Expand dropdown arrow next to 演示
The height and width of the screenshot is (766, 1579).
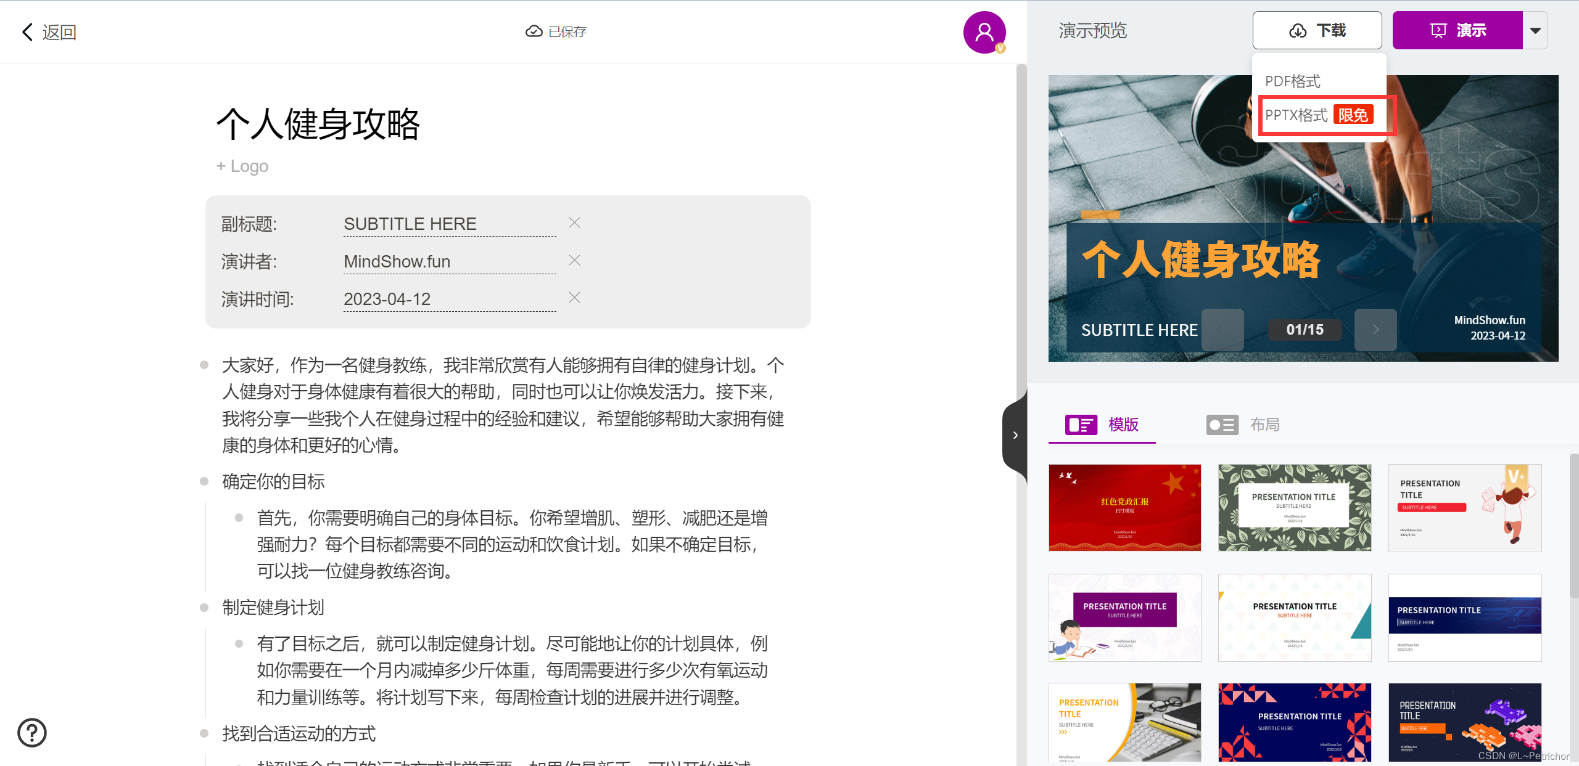[1535, 31]
